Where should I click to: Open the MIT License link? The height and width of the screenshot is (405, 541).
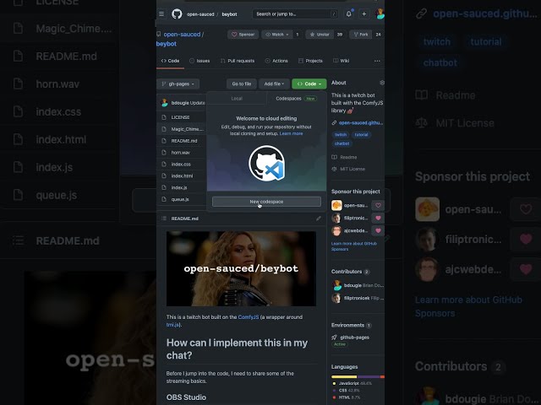(x=352, y=169)
